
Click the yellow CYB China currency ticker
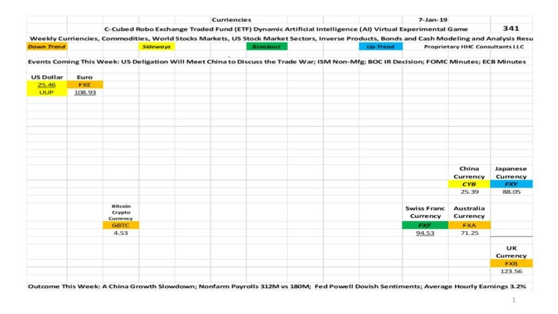tap(469, 184)
